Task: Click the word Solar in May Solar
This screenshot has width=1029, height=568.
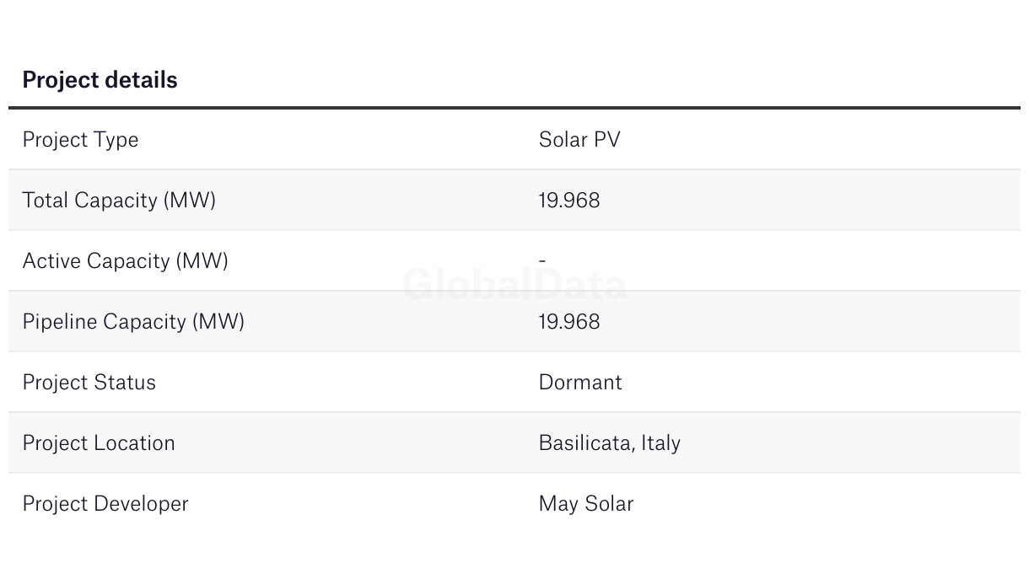Action: click(609, 504)
